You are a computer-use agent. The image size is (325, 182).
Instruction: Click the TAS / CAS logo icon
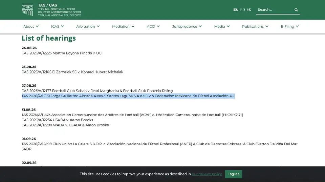pyautogui.click(x=27, y=10)
